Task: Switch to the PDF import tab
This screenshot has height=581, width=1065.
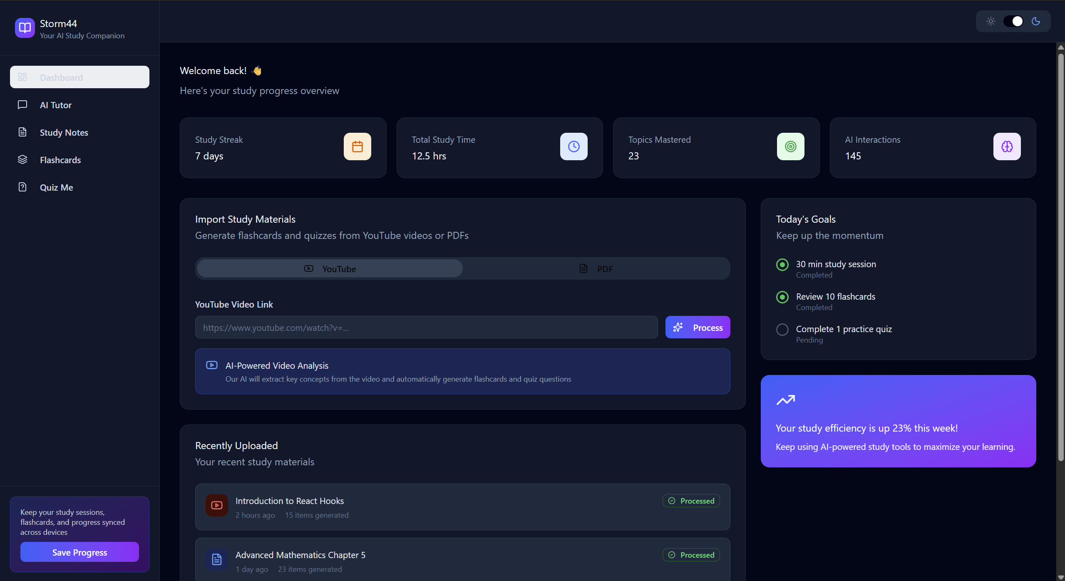Action: coord(596,269)
